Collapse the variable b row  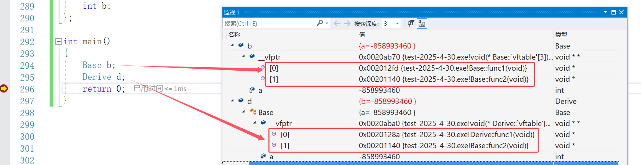coord(232,45)
